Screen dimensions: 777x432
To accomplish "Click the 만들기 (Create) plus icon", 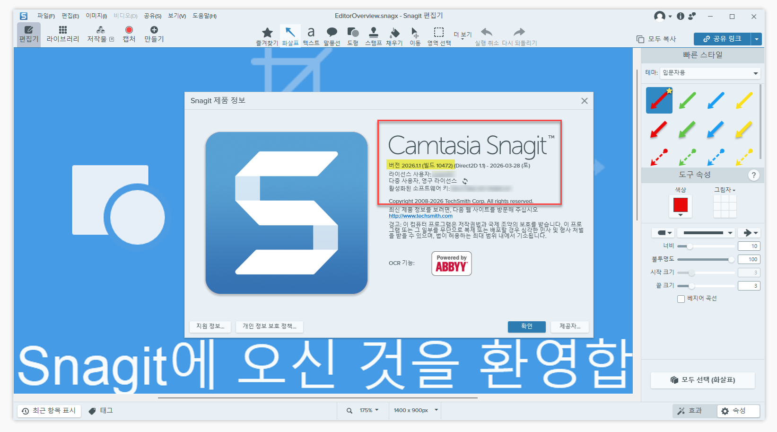I will click(x=154, y=30).
